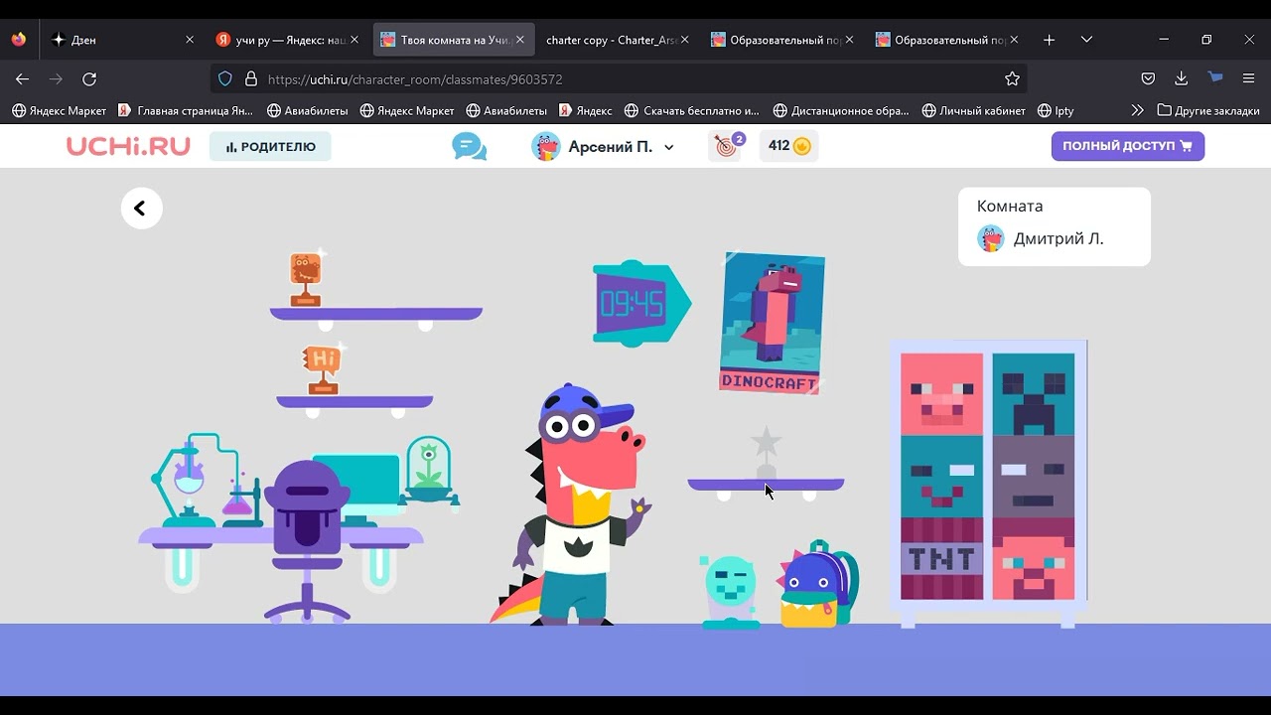Screen dimensions: 1271x715
Task: Click the 09:45 digital wall clock
Action: [x=640, y=304]
